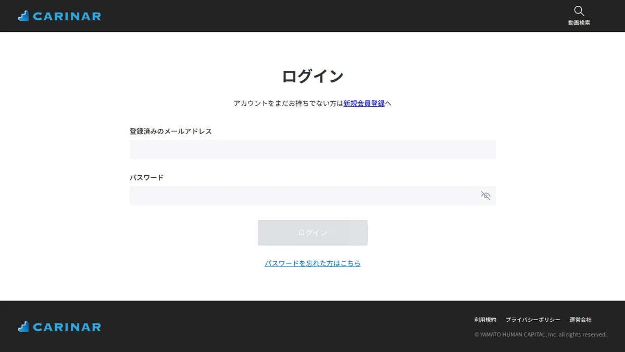This screenshot has height=352, width=625.
Task: Toggle password visibility eye icon
Action: pos(485,196)
